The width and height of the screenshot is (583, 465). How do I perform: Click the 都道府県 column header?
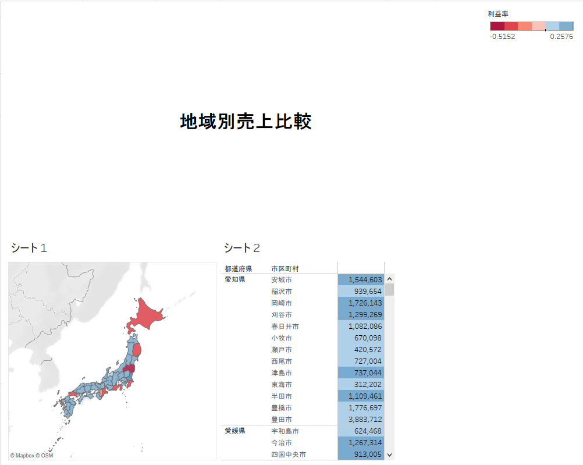coord(239,269)
